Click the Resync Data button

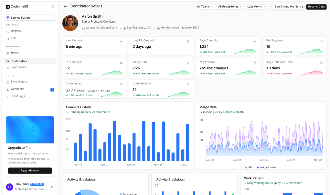(316, 7)
